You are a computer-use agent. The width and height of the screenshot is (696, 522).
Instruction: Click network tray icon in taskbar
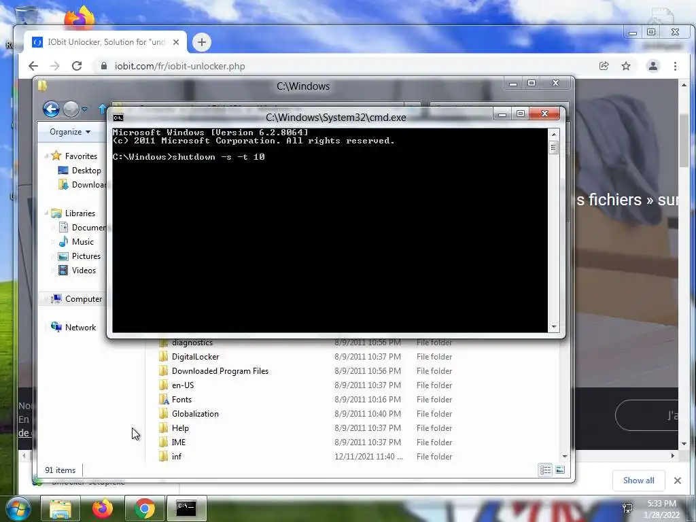(627, 508)
